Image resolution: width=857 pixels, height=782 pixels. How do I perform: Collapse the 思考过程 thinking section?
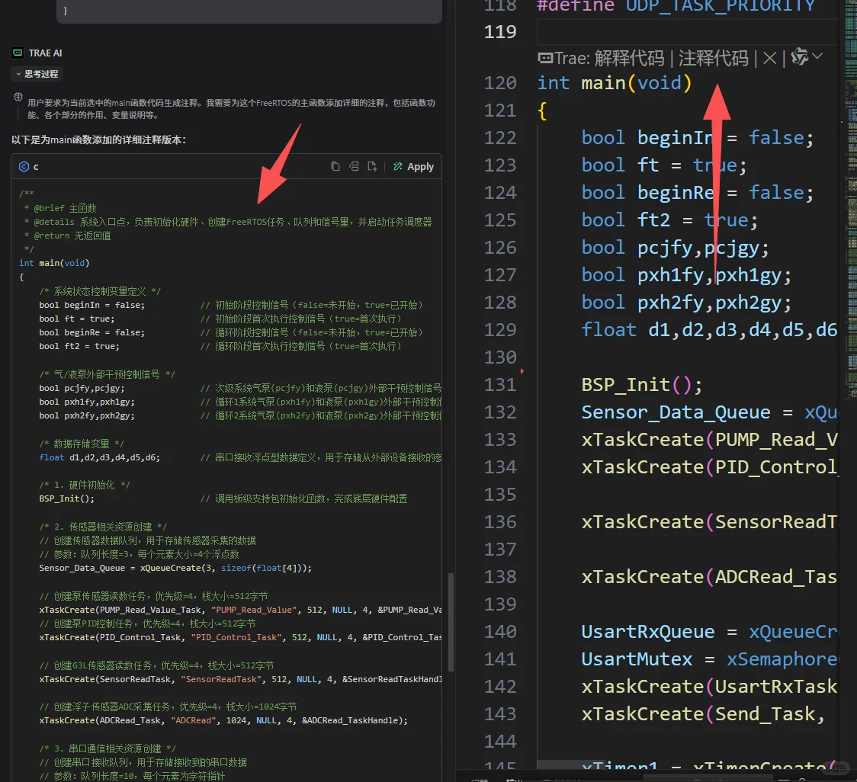tap(37, 74)
